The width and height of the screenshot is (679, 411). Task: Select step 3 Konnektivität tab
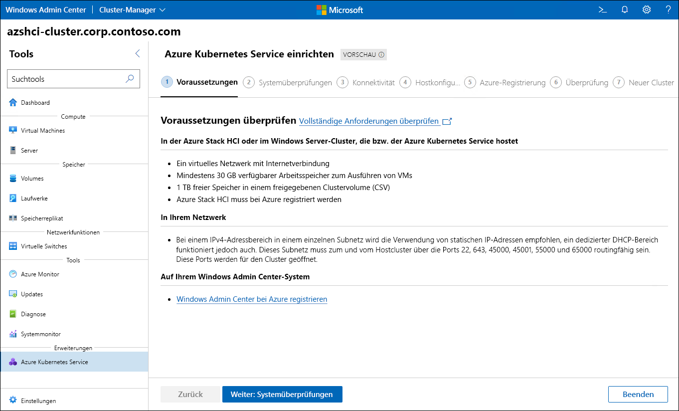366,83
